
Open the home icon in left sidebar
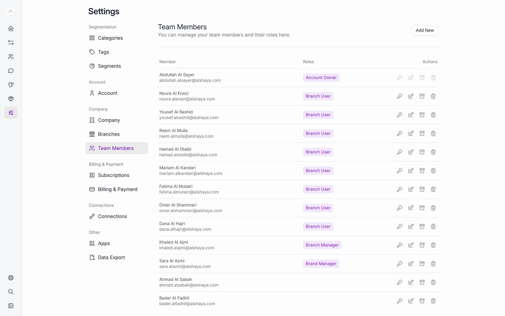(x=11, y=28)
